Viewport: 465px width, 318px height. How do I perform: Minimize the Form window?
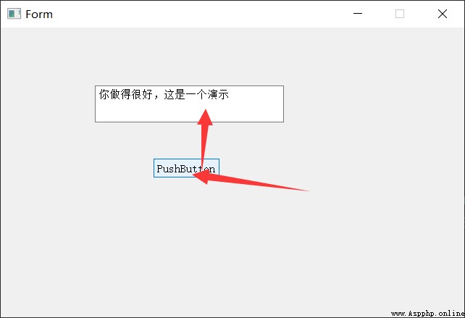coord(358,14)
